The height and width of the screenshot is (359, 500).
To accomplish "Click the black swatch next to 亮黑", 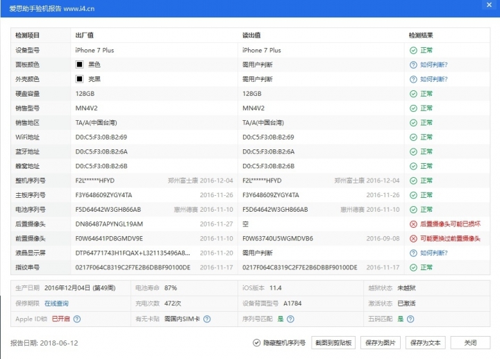I will point(79,78).
